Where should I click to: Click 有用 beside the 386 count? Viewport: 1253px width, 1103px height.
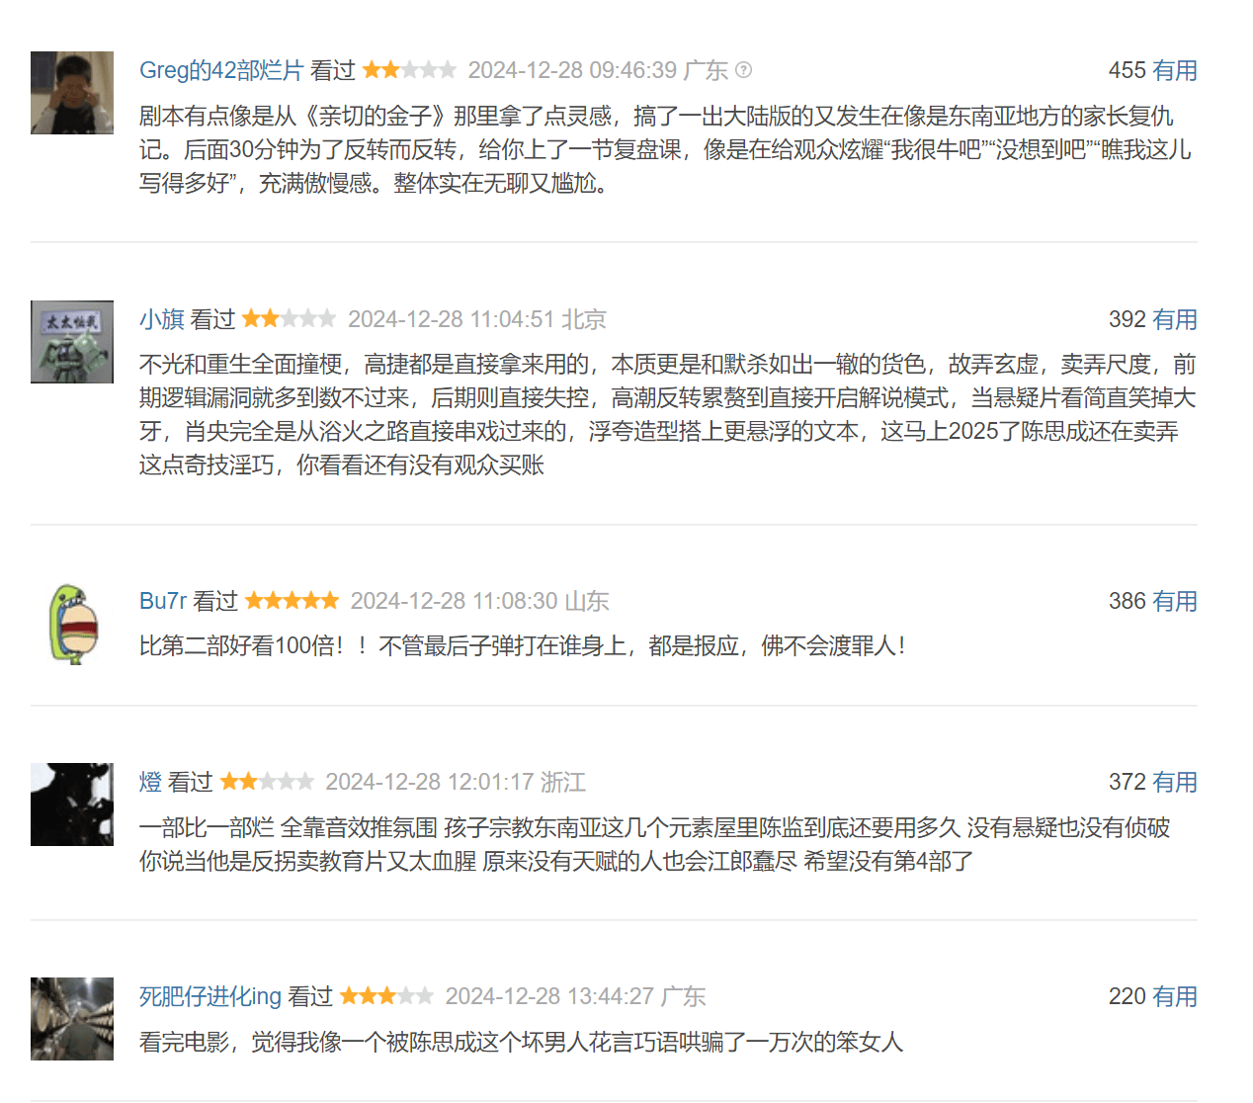pyautogui.click(x=1175, y=601)
